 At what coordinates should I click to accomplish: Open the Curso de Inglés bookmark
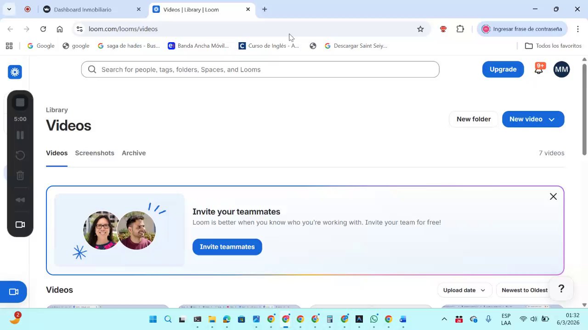269,46
